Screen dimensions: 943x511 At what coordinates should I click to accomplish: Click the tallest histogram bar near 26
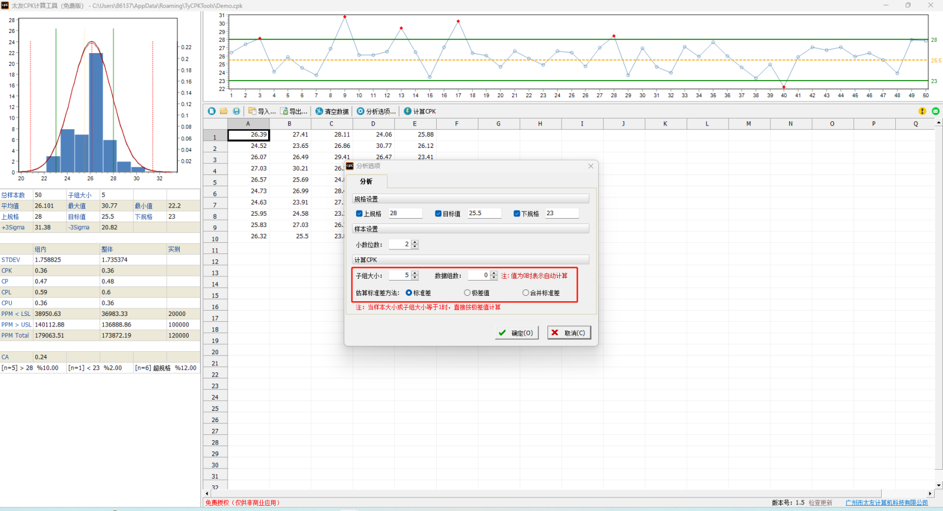[x=96, y=113]
